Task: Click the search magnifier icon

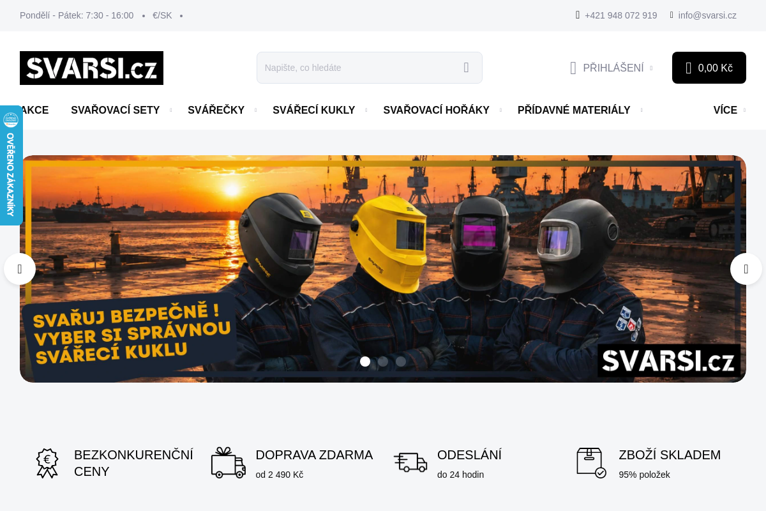Action: pos(467,68)
